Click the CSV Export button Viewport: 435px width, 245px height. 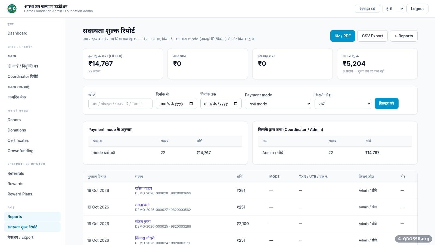pos(372,36)
